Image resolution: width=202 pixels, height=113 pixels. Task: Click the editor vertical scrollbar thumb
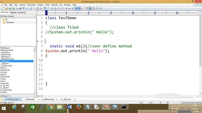(x=200, y=40)
